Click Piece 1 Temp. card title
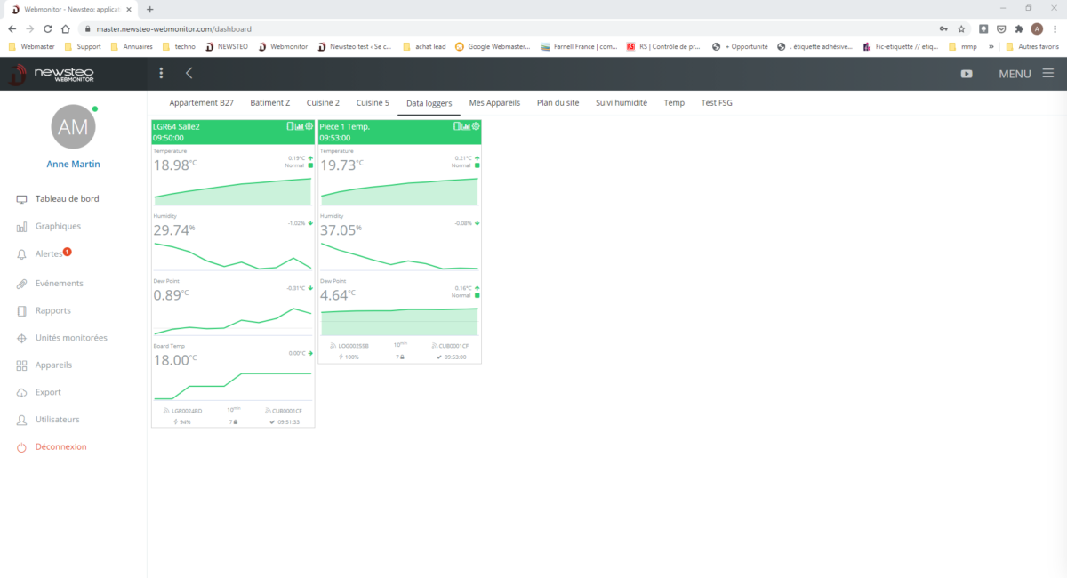The width and height of the screenshot is (1067, 578). pyautogui.click(x=345, y=127)
